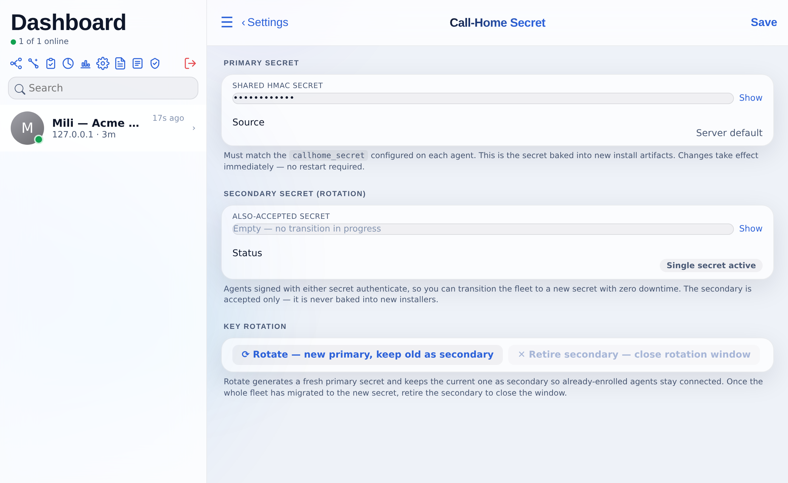The height and width of the screenshot is (483, 788).
Task: Click the KEY ROTATION section header
Action: 255,327
